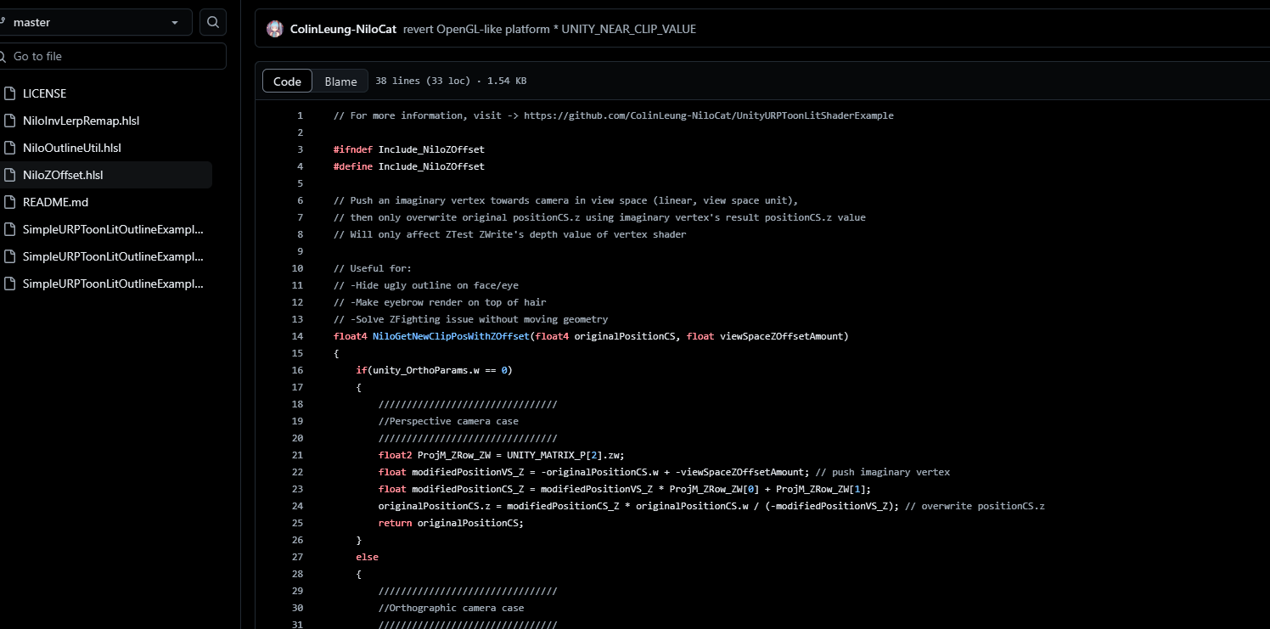The height and width of the screenshot is (629, 1270).
Task: Open first SimpleURPToonLitOutlineExample file
Action: [113, 229]
